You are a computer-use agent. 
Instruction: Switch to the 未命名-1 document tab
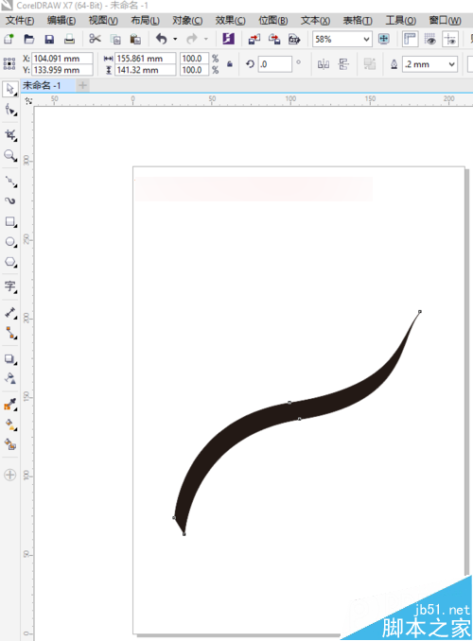pyautogui.click(x=47, y=85)
